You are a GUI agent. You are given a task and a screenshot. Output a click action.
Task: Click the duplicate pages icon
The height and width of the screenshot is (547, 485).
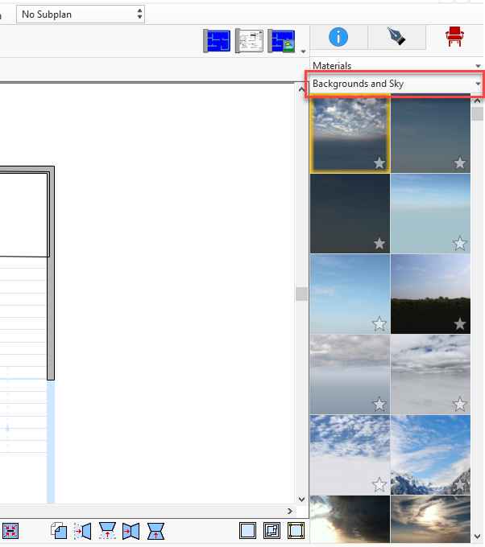(58, 531)
